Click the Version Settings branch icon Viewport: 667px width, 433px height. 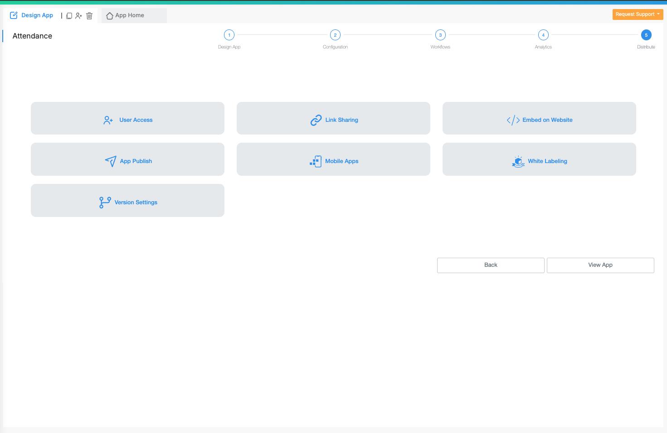pos(105,202)
